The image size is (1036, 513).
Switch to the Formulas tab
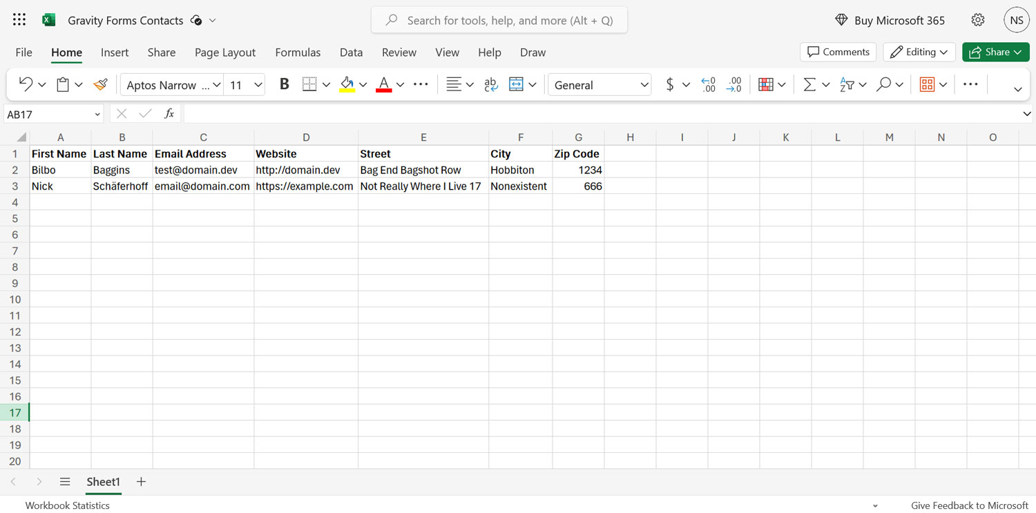click(x=298, y=52)
